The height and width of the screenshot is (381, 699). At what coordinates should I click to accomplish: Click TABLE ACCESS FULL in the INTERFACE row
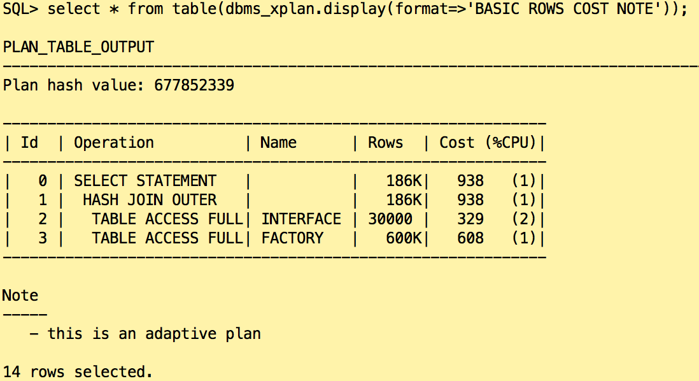click(x=167, y=219)
